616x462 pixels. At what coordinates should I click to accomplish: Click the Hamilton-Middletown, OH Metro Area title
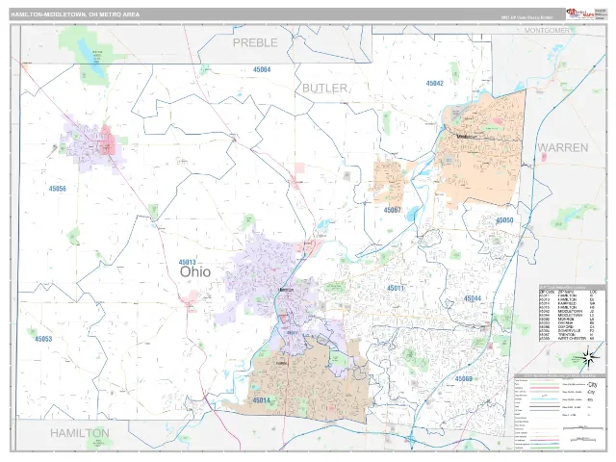[75, 14]
